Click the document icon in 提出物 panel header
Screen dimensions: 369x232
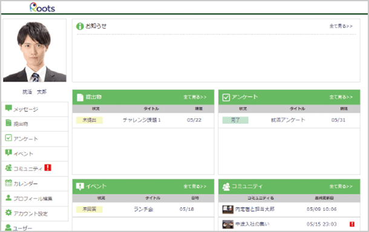click(x=80, y=97)
